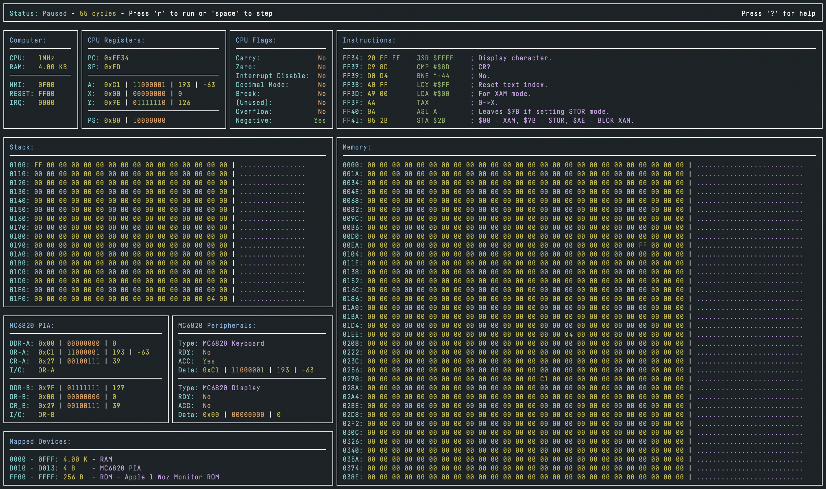Click the PC register value 0xFF34

[x=116, y=58]
